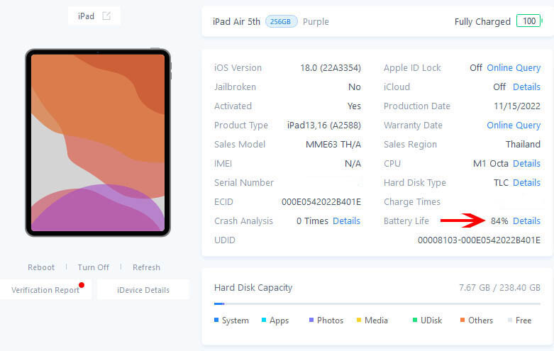
Task: Click the hard disk capacity usage bar
Action: click(x=377, y=303)
